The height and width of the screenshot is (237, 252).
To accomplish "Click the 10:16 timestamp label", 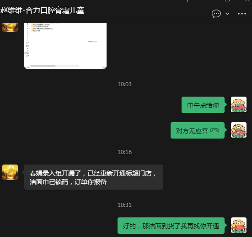I will click(124, 152).
